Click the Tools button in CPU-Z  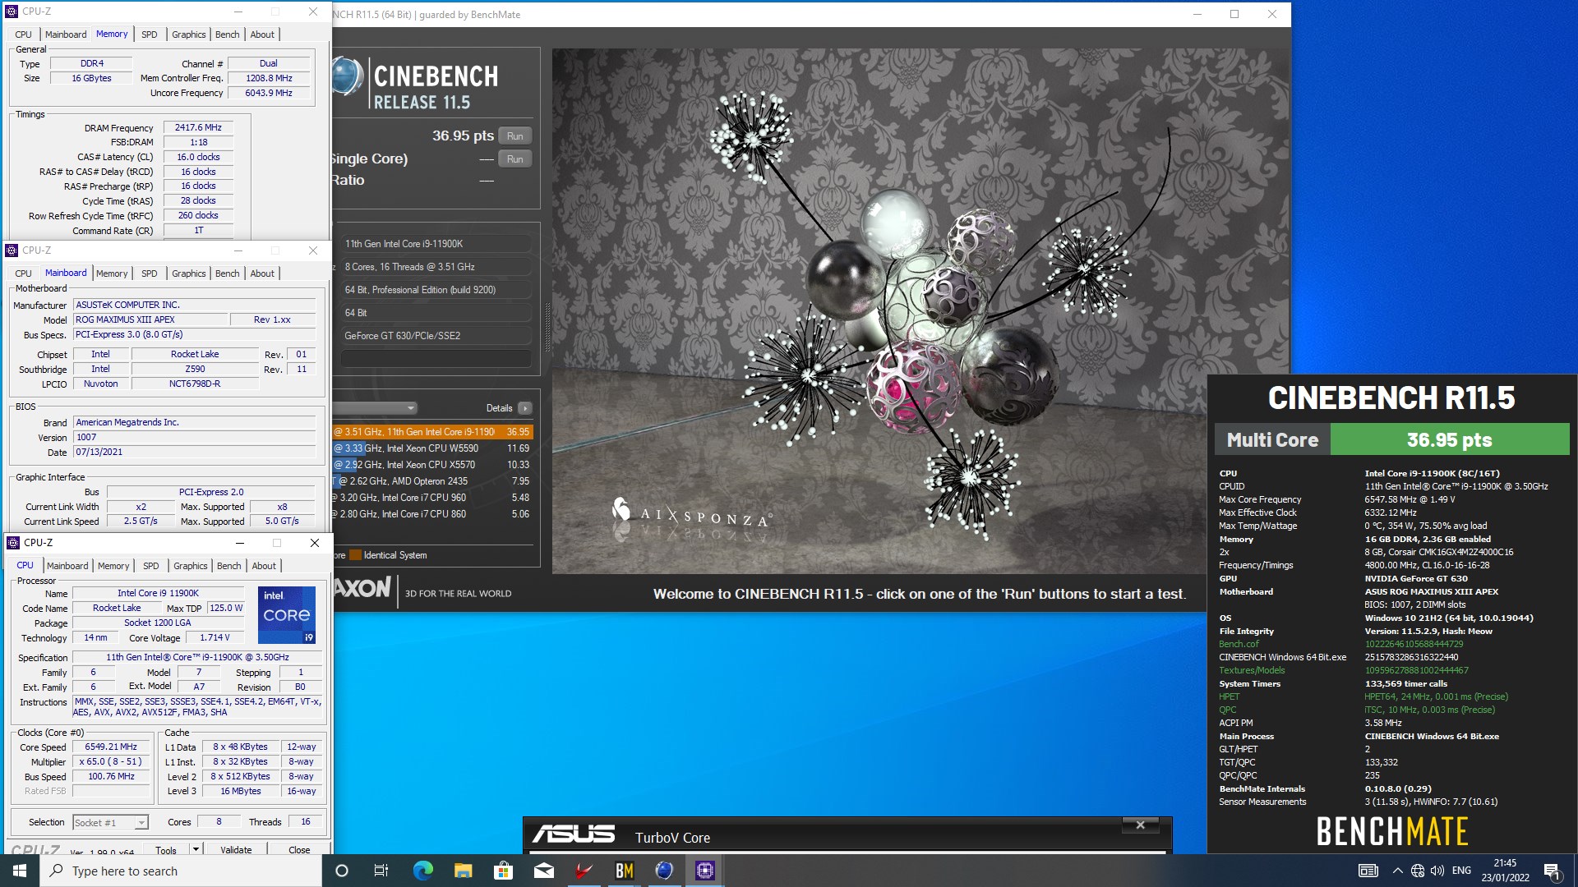click(166, 850)
